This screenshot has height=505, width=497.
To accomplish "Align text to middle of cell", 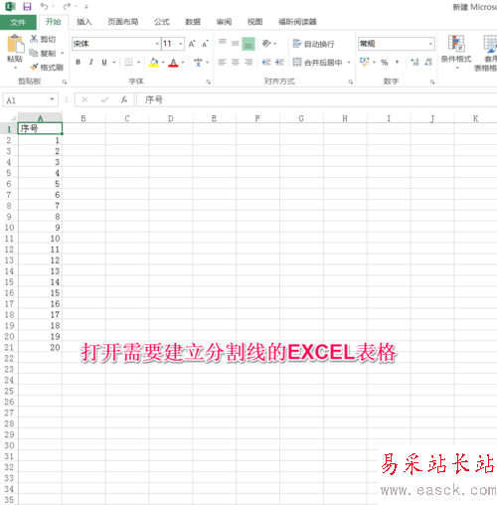I will 236,44.
